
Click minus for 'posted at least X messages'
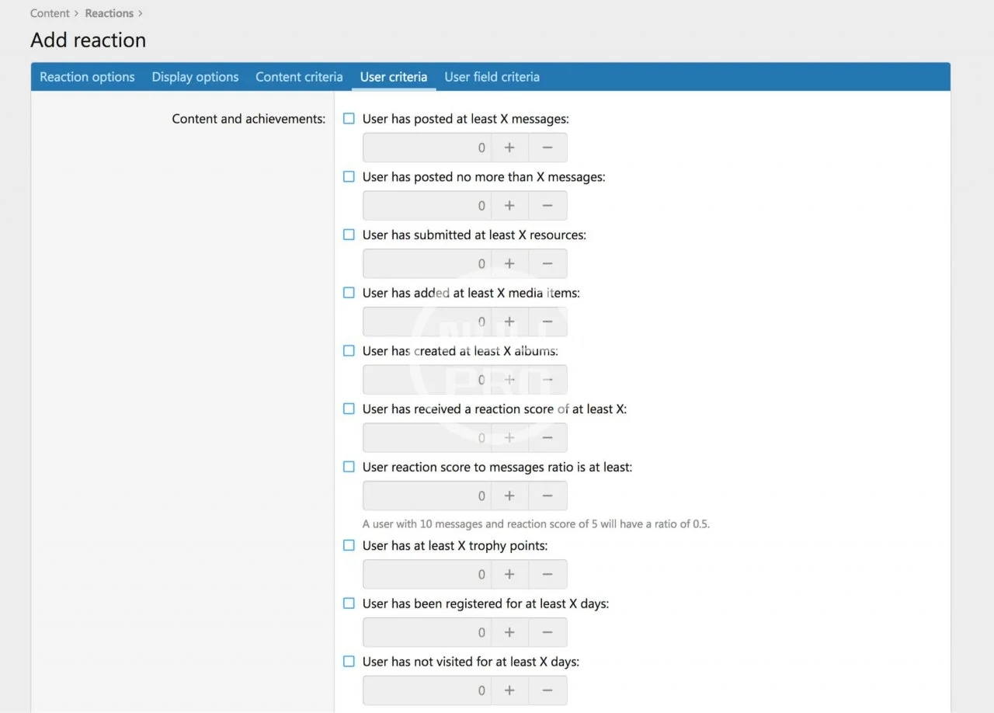click(547, 148)
